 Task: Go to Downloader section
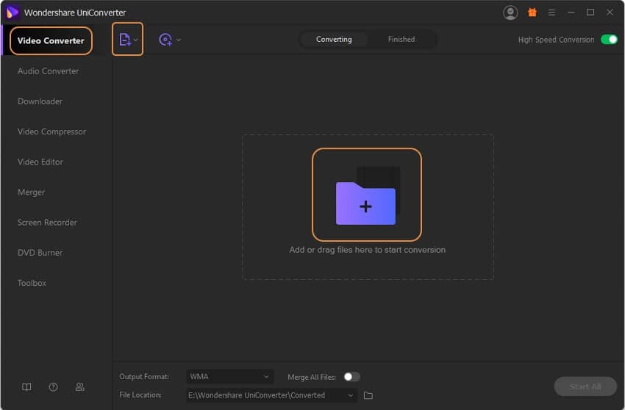click(40, 101)
